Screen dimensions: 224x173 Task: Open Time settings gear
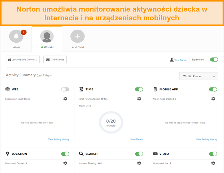139,99
